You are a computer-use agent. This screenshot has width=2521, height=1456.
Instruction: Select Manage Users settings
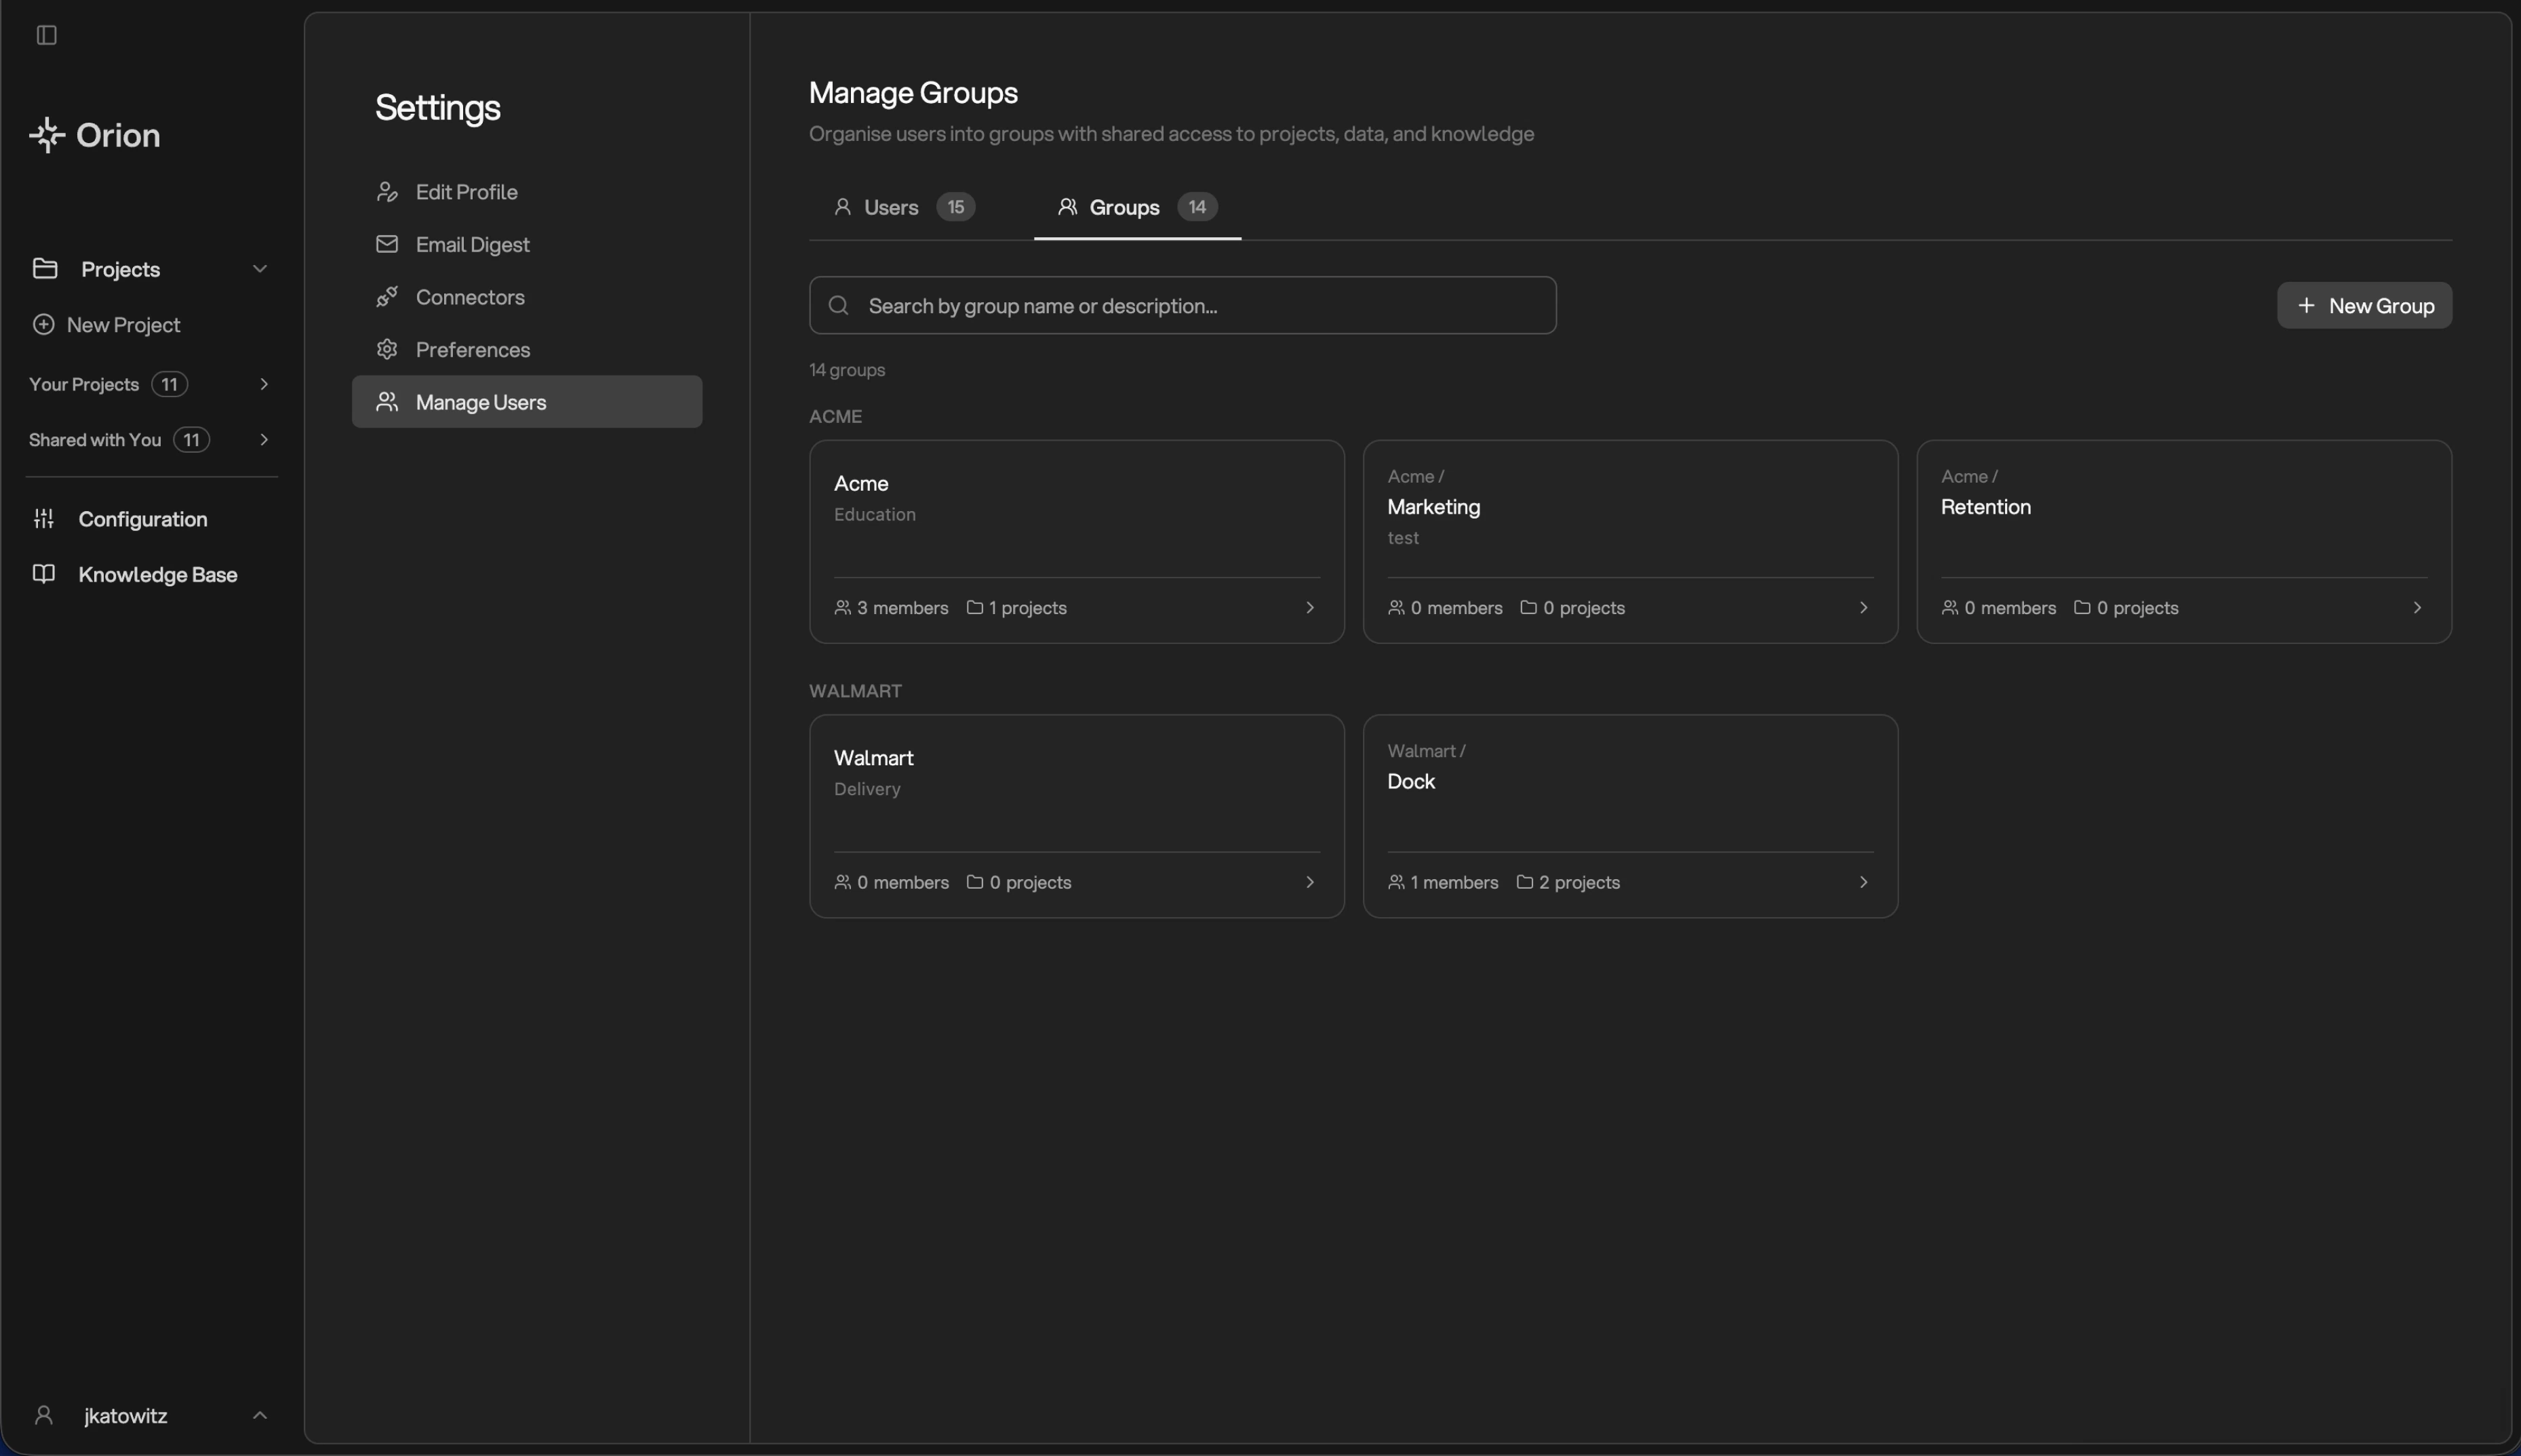(x=527, y=401)
